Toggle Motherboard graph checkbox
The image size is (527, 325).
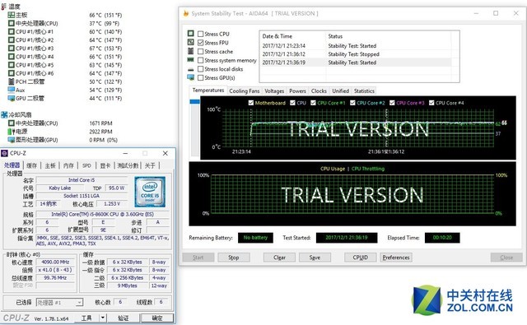click(251, 103)
